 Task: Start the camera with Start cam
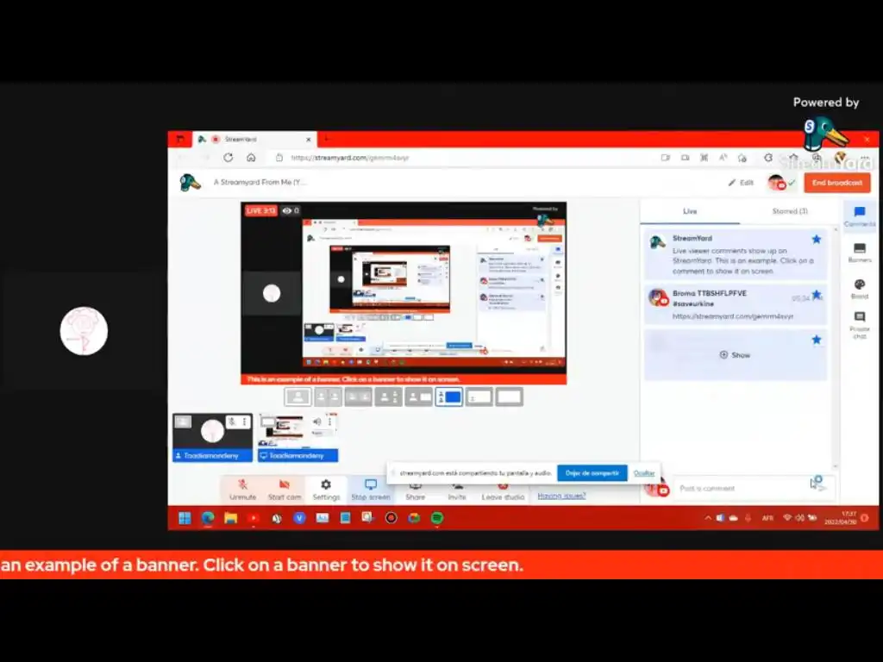(x=285, y=490)
